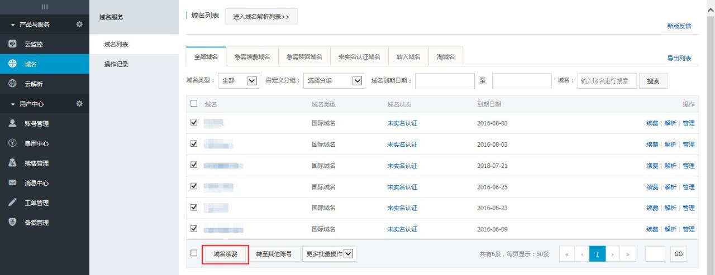Click the 转至其他账号 button
Image resolution: width=715 pixels, height=275 pixels.
point(274,254)
